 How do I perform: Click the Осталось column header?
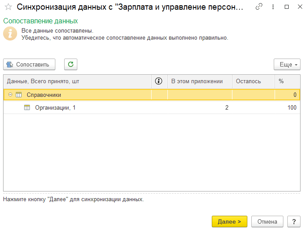click(248, 81)
